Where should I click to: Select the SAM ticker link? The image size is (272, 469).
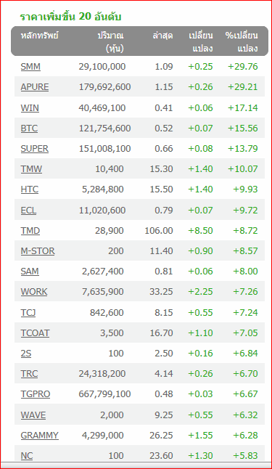pos(30,271)
